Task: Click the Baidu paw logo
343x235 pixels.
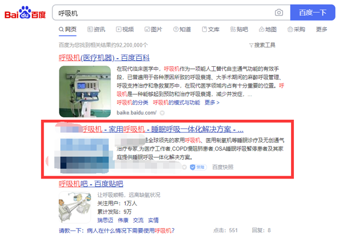Action: pos(25,13)
